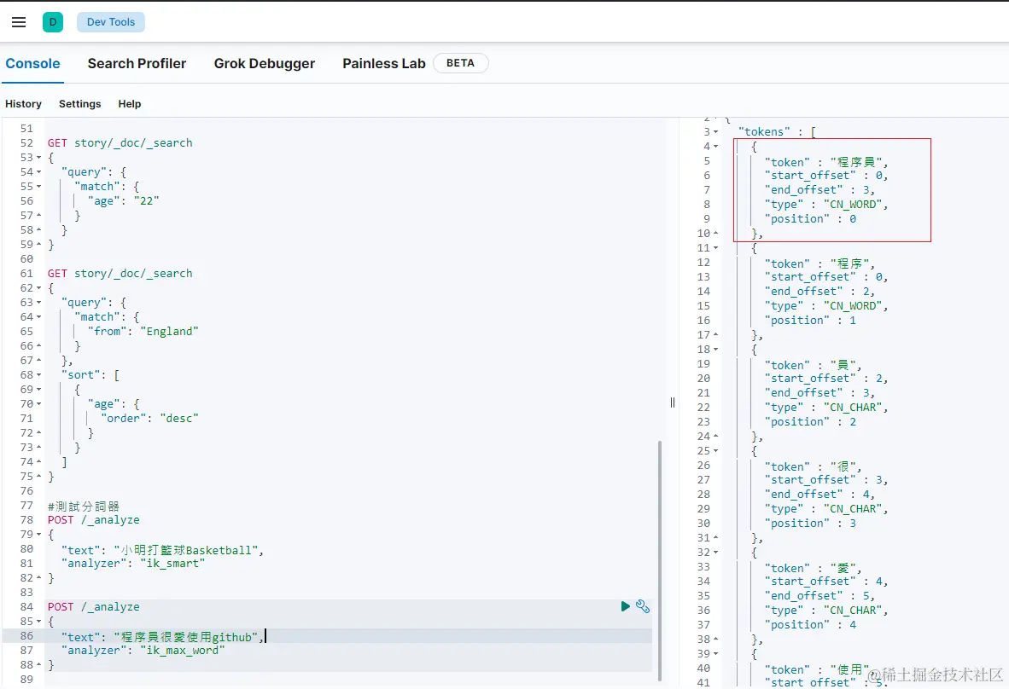Viewport: 1009px width, 689px height.
Task: Click the "order": "desc" line
Action: (149, 419)
